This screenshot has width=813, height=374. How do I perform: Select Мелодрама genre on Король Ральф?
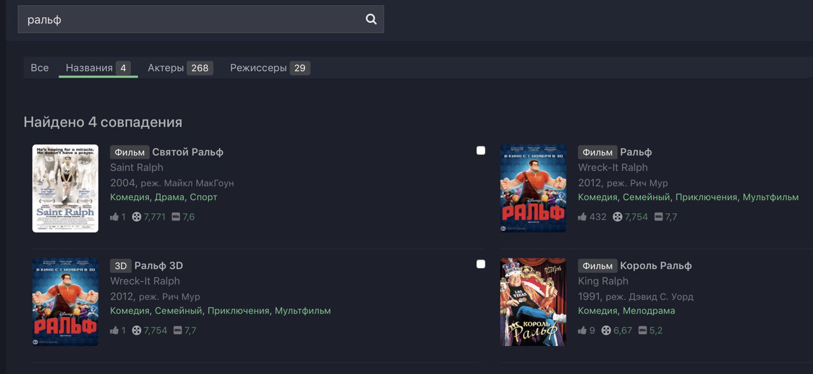click(x=648, y=311)
